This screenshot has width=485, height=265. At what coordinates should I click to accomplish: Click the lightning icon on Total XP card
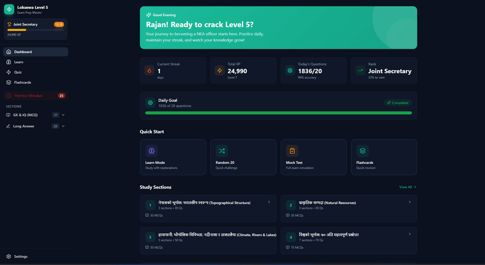[220, 71]
